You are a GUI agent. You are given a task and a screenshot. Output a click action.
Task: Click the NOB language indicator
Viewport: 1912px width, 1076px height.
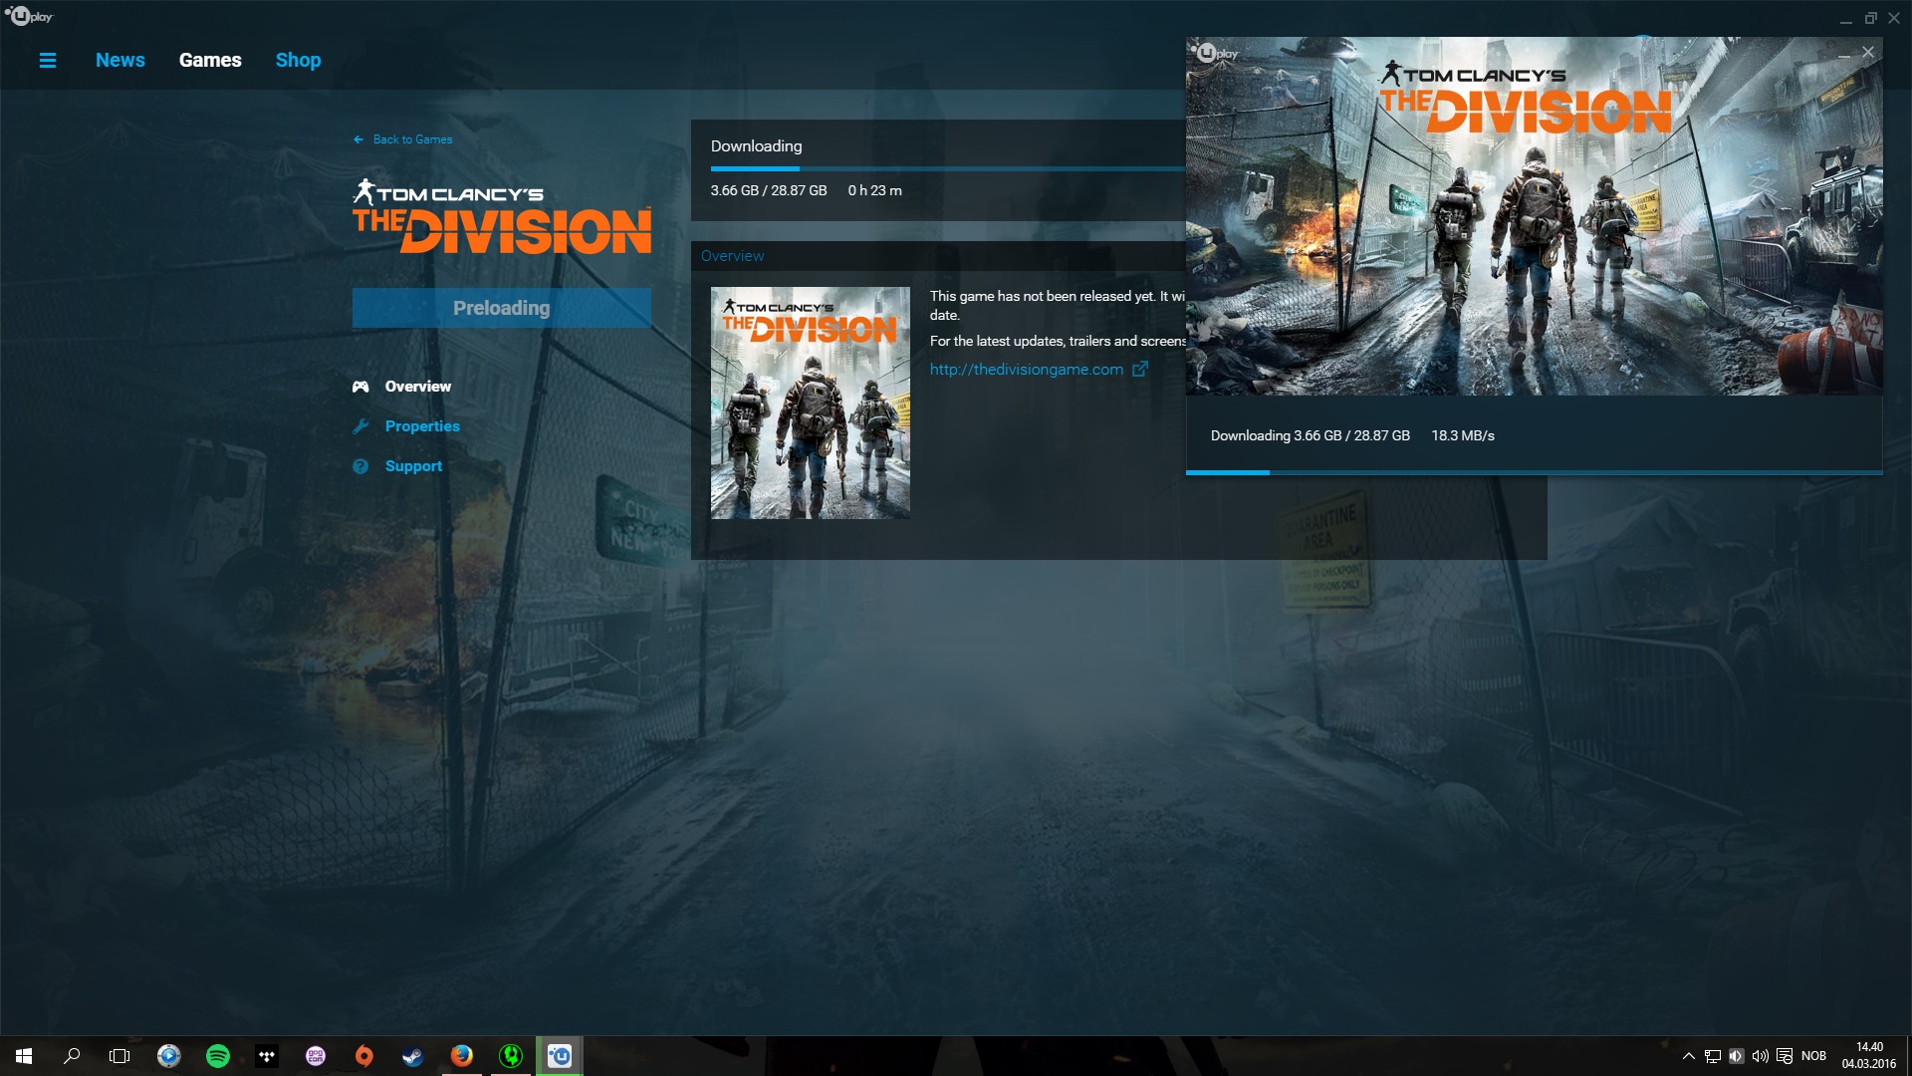tap(1813, 1056)
